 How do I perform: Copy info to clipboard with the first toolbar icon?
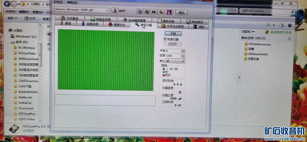point(139,12)
